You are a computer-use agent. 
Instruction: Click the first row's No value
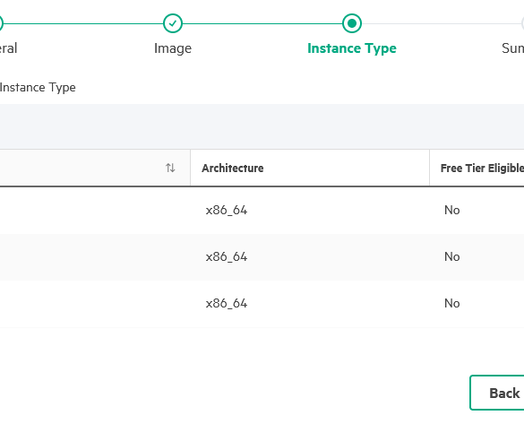click(x=452, y=211)
